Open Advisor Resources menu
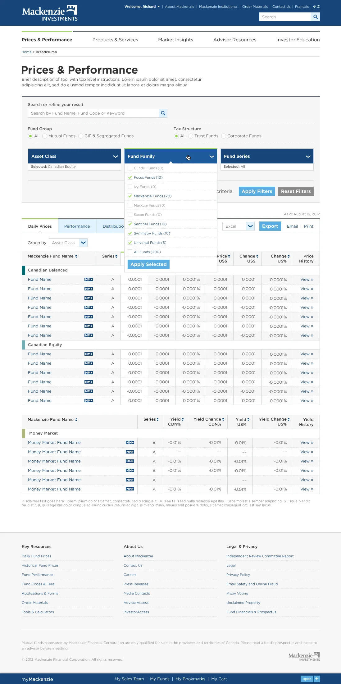Screen dimensions: 341x684 click(235, 40)
